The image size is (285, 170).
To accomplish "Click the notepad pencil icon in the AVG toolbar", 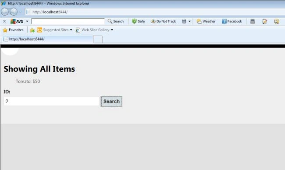I will (265, 21).
